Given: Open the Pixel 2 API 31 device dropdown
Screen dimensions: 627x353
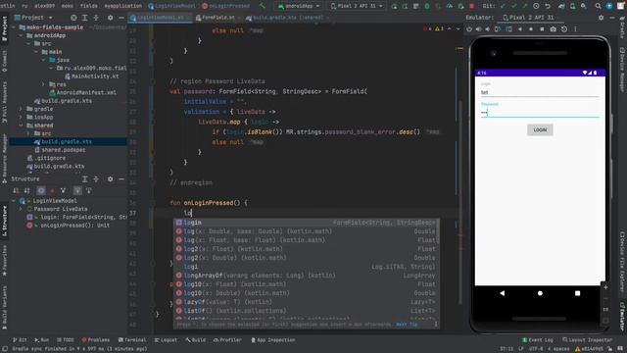Looking at the screenshot, I should [x=357, y=6].
